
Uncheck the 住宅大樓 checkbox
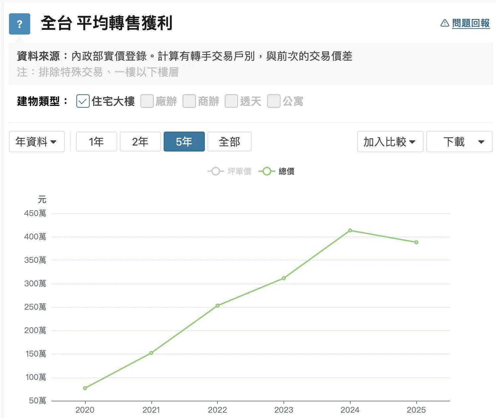(83, 101)
